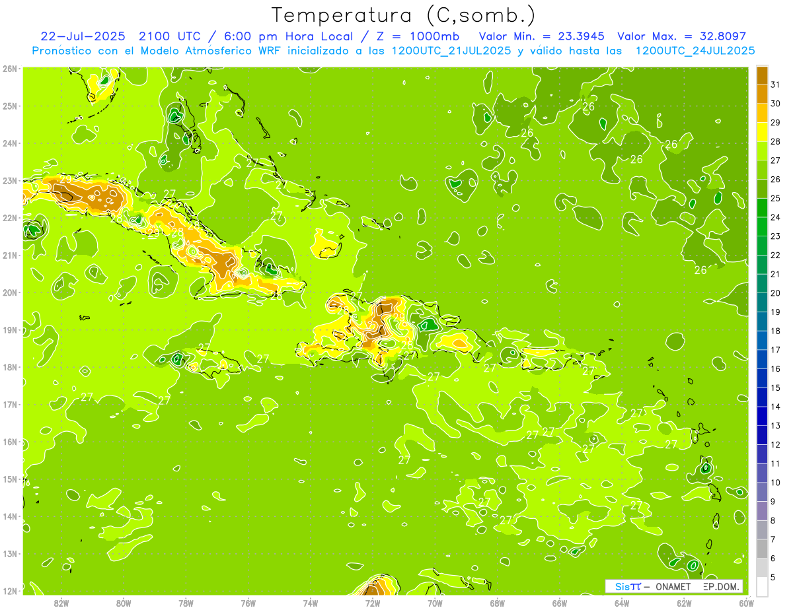Click the legend scale value 13

point(775,425)
